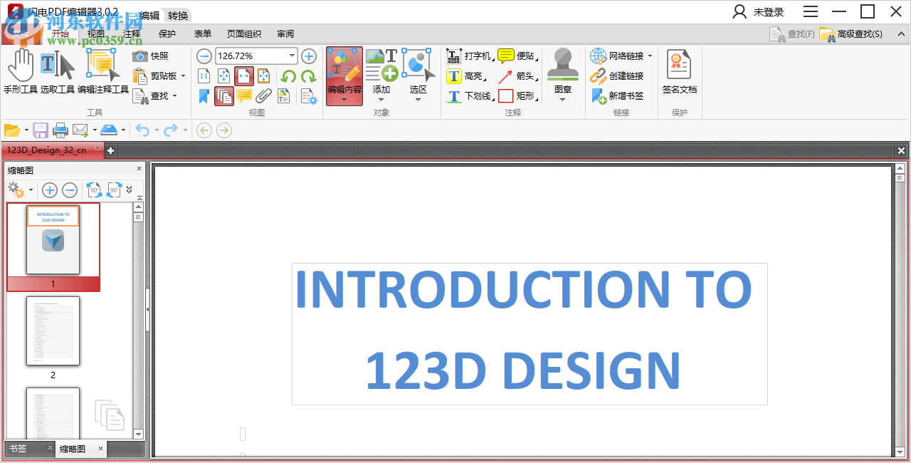This screenshot has width=911, height=463.
Task: Switch to the Protect (保护) tab
Action: pos(167,33)
